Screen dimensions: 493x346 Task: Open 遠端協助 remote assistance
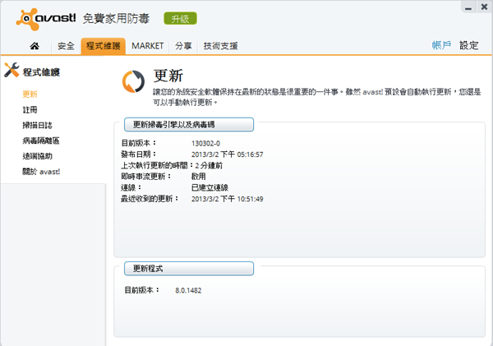(x=38, y=156)
